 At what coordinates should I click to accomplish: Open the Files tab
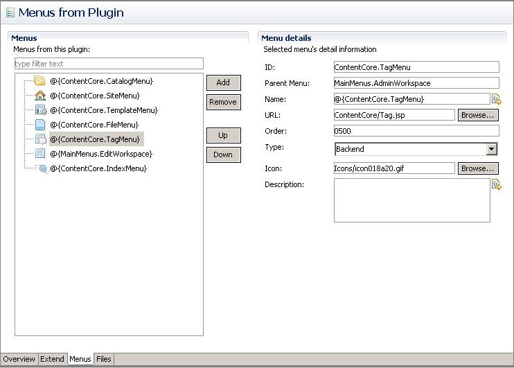point(103,359)
